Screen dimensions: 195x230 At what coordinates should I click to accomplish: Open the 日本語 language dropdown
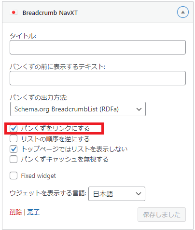[x=117, y=194]
